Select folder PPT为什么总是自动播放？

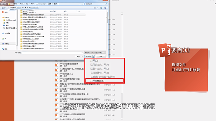tap(30, 24)
